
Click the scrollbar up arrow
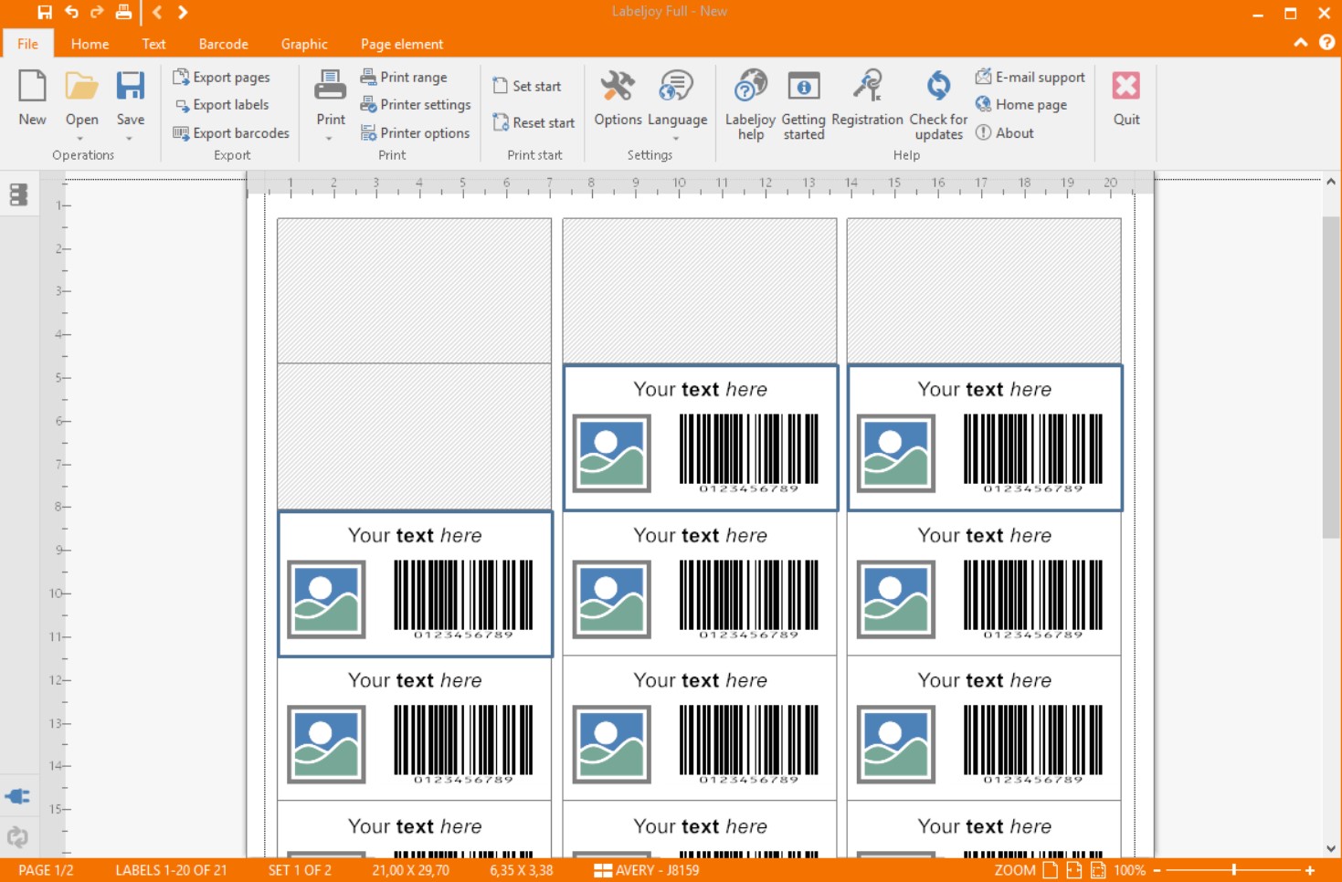pyautogui.click(x=1331, y=182)
